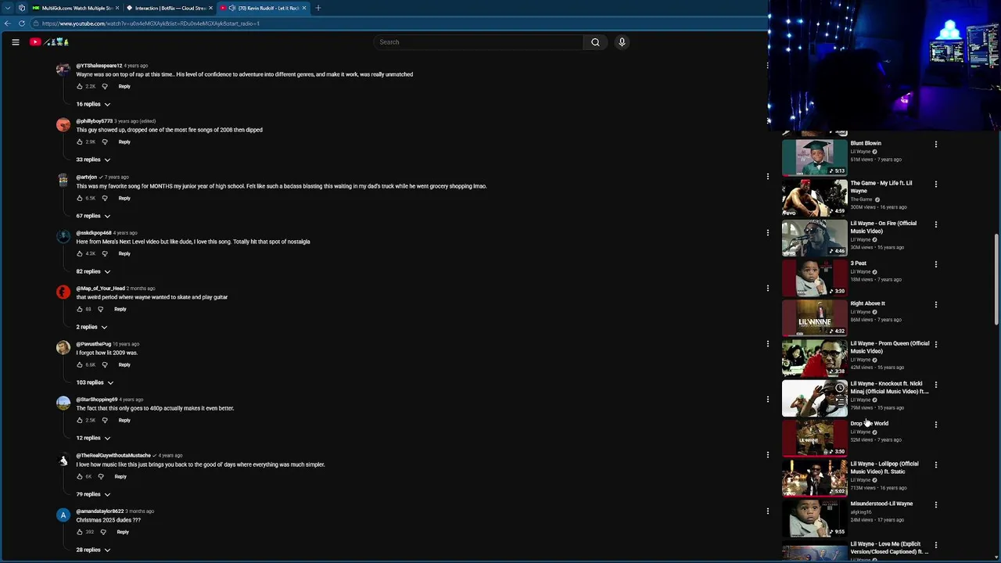Image resolution: width=1001 pixels, height=563 pixels.
Task: Open @StarShopping69 channel link
Action: 96,400
